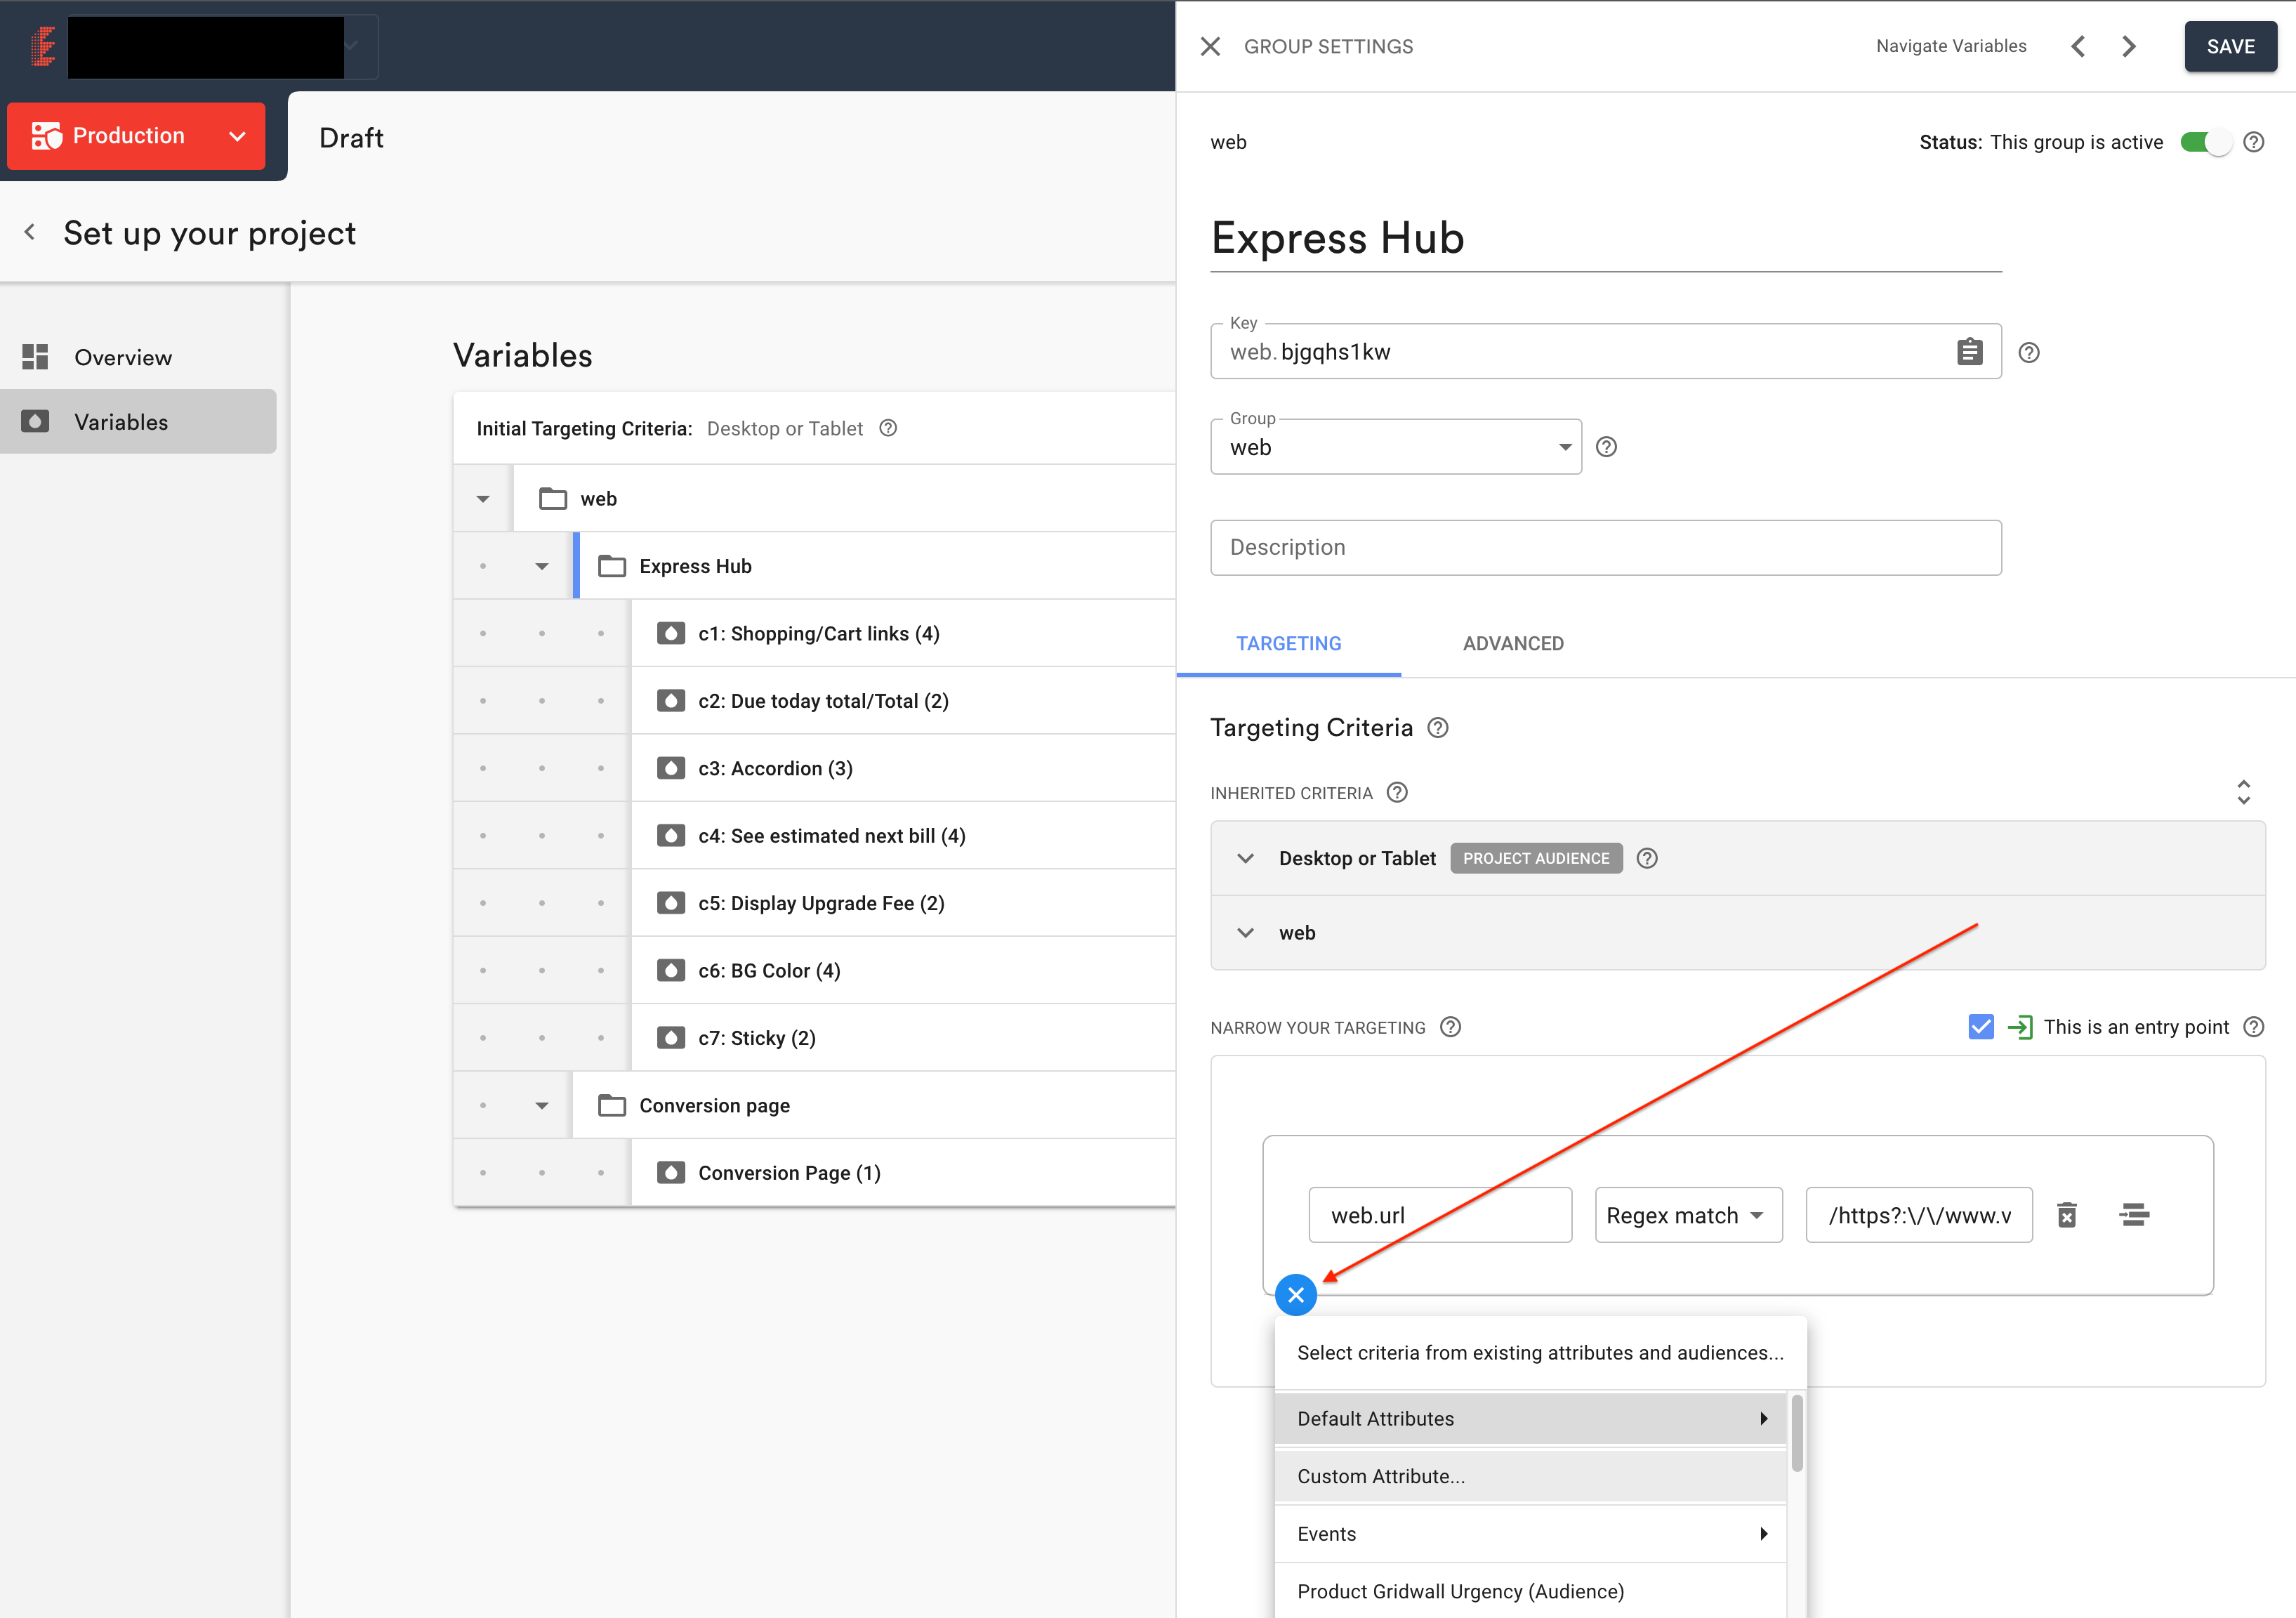Open help icon next to Narrow Your Targeting
This screenshot has height=1618, width=2296.
coord(1450,1027)
